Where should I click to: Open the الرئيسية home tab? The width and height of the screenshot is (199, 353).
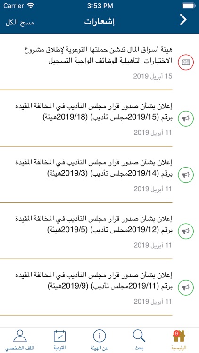coord(179,340)
